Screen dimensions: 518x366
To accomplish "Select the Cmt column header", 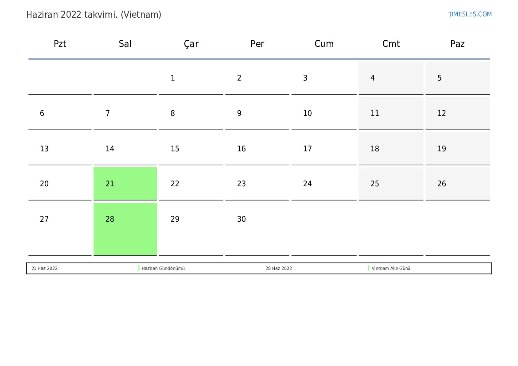I will point(391,44).
